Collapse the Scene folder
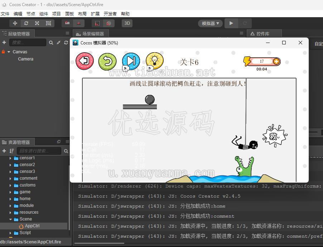The height and width of the screenshot is (247, 323). [x=10, y=219]
